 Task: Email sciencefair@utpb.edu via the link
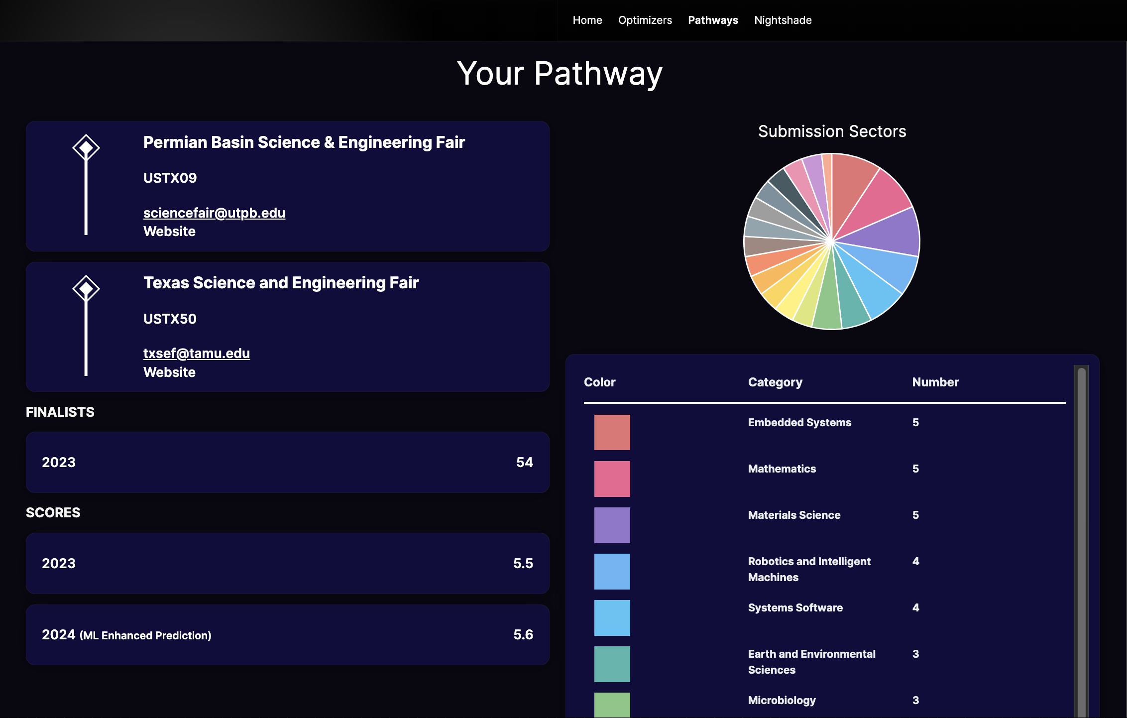[214, 213]
